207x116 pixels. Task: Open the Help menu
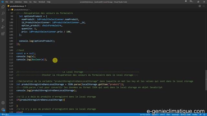(49, 2)
